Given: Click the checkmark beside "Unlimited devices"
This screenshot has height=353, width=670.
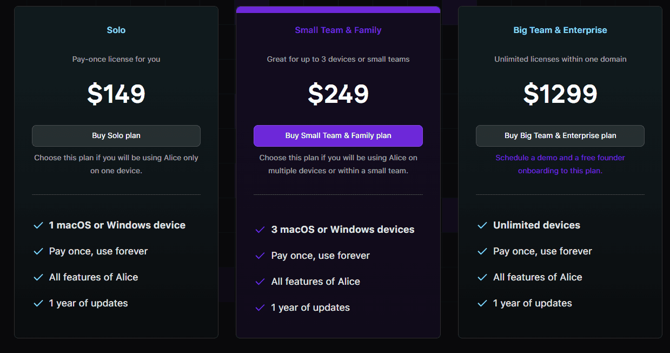Looking at the screenshot, I should 482,225.
